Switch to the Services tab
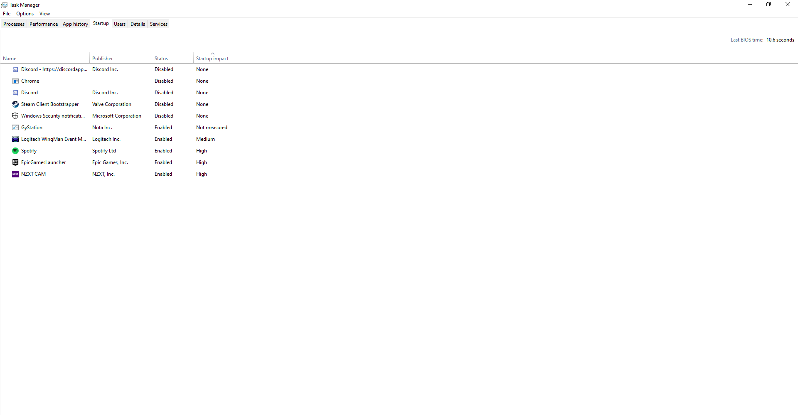 [159, 24]
